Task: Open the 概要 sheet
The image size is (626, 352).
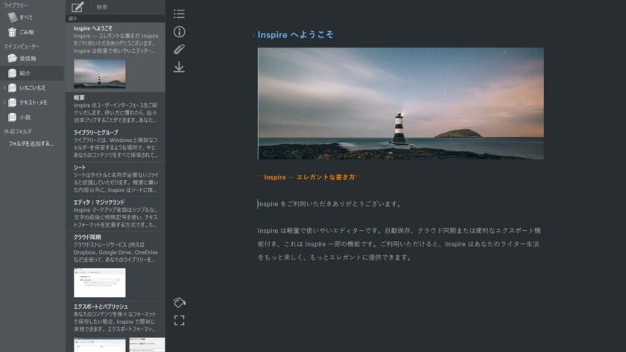Action: click(x=116, y=109)
